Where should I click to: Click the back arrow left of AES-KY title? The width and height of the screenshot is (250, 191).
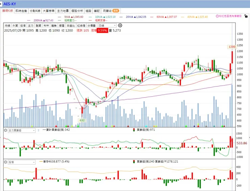click(x=1, y=4)
